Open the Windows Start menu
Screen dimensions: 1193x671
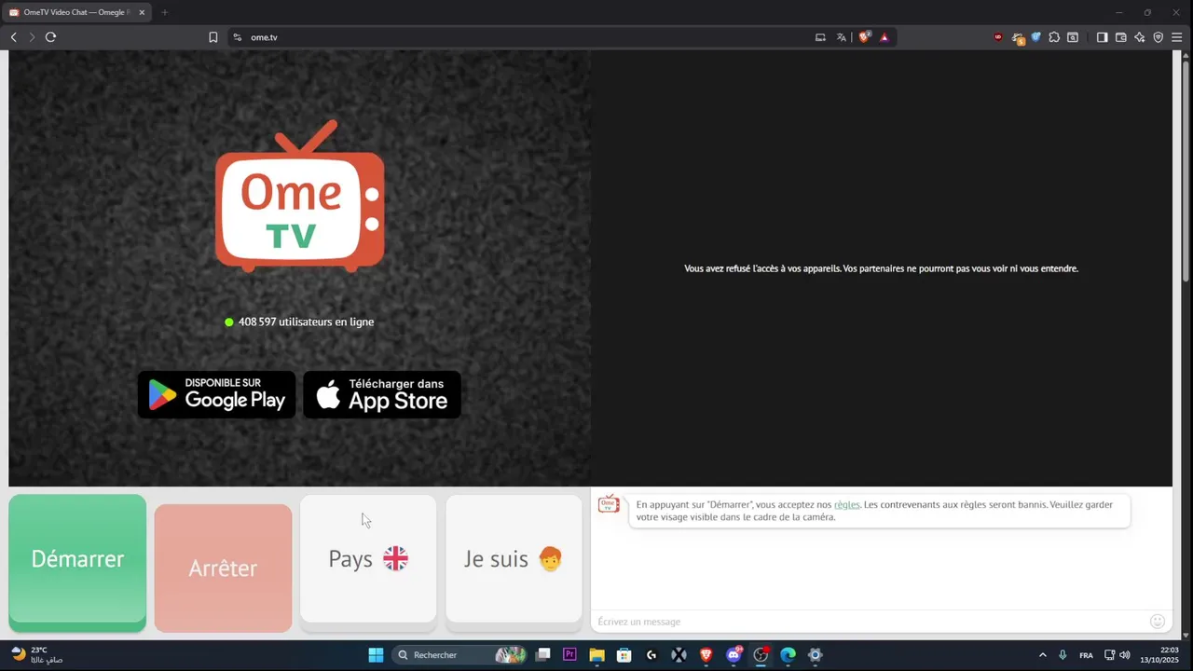[x=376, y=655]
